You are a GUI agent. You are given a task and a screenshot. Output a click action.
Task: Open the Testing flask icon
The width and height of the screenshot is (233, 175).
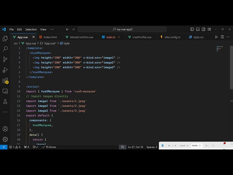(5, 102)
